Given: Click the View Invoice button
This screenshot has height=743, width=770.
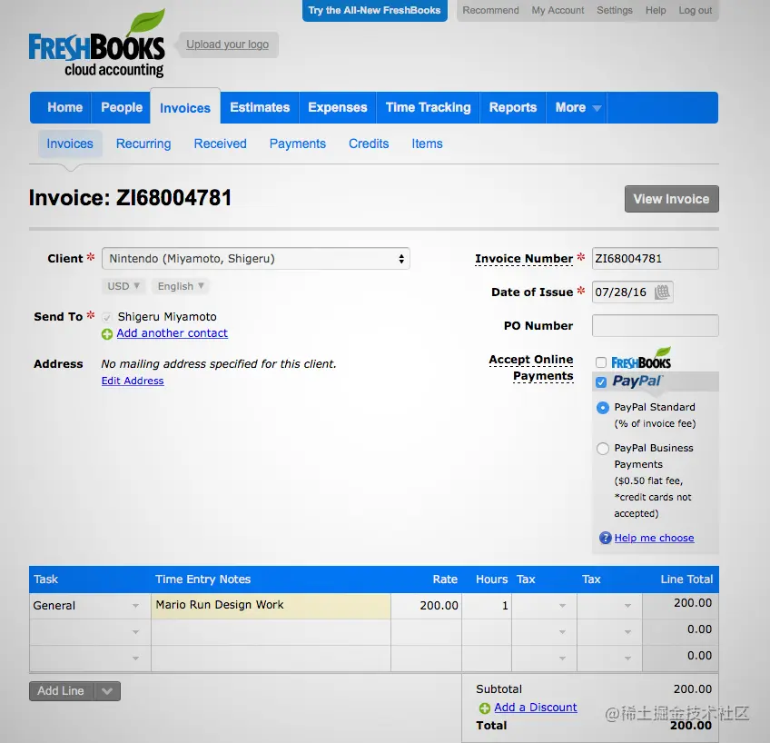Looking at the screenshot, I should pyautogui.click(x=671, y=199).
